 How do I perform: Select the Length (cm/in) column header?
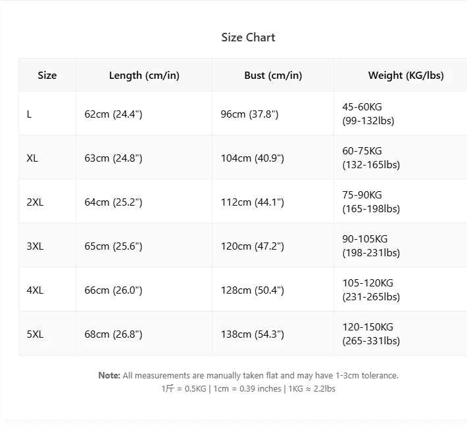tap(144, 75)
